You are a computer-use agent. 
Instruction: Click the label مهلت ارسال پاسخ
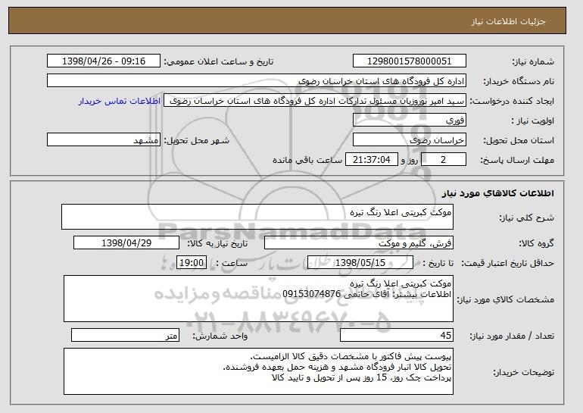coord(517,161)
